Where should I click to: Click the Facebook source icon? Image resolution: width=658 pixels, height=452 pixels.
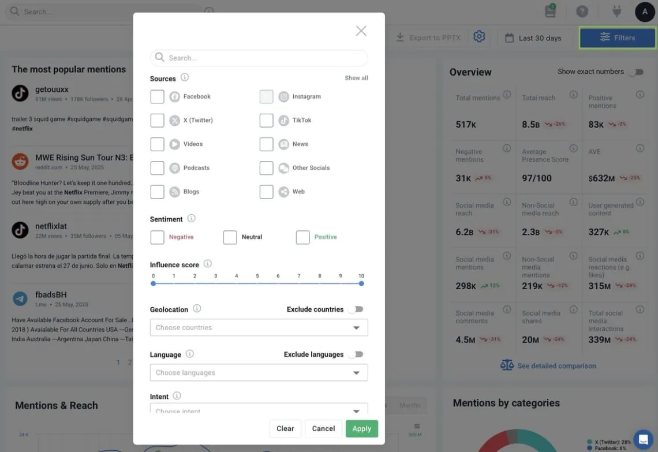pyautogui.click(x=174, y=96)
